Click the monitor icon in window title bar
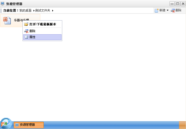Image resolution: width=186 pixels, height=129 pixels. (2, 4)
